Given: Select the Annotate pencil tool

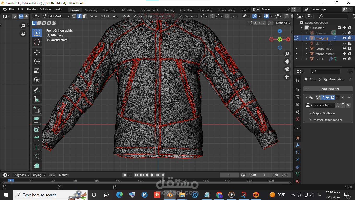Looking at the screenshot, I should click(x=37, y=90).
